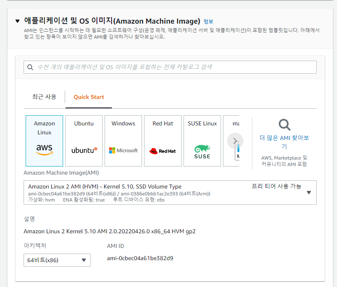Image resolution: width=337 pixels, height=287 pixels.
Task: Click the AMI dropdown arrow
Action: [x=309, y=193]
